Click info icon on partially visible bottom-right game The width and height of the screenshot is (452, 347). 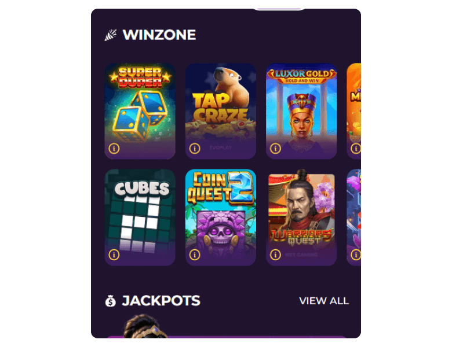pos(356,254)
